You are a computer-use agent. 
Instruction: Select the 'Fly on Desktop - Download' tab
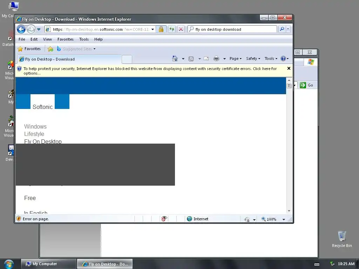(x=69, y=59)
